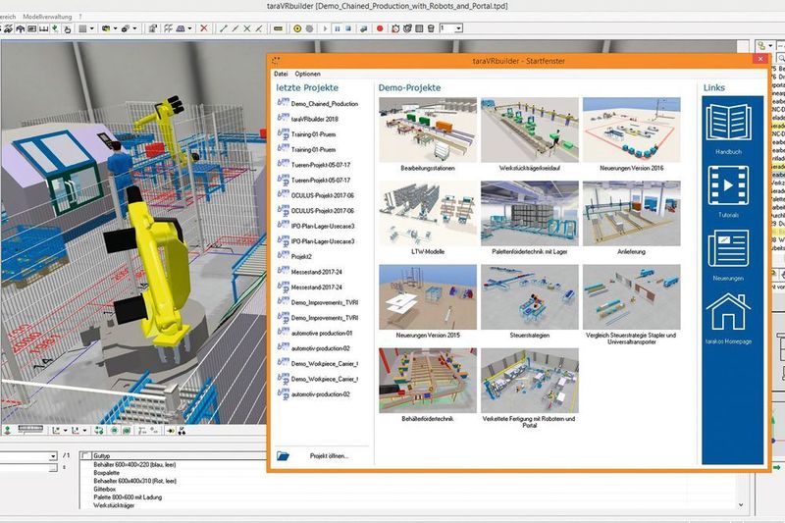Click the yellow arrow icon in bottom toolbar
This screenshot has width=785, height=523.
(171, 431)
